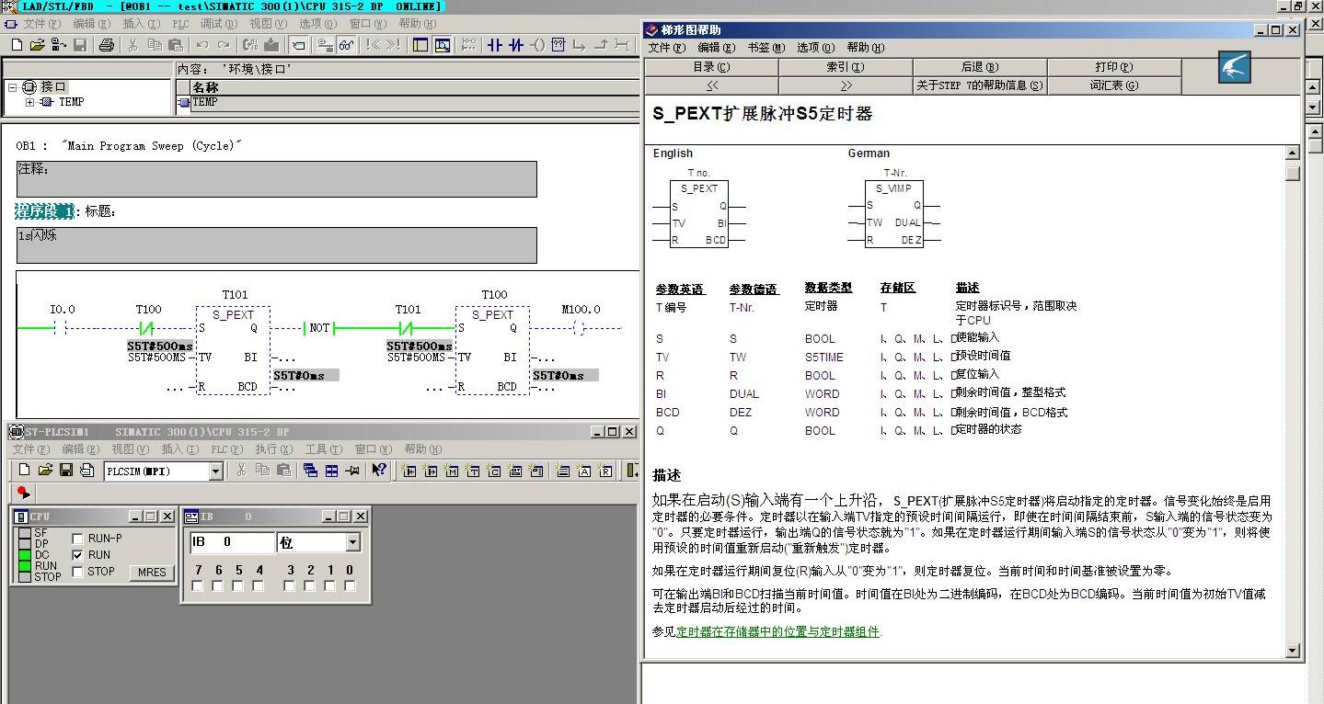Click the Open icon in the PLCSIM toolbar
The width and height of the screenshot is (1324, 704).
[45, 471]
